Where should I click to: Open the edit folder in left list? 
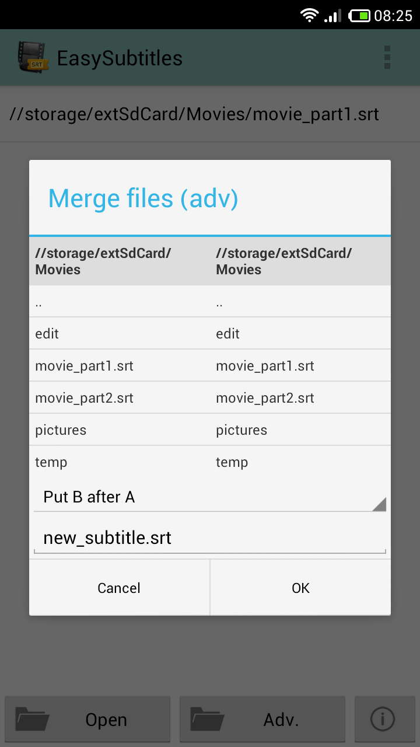click(x=47, y=334)
